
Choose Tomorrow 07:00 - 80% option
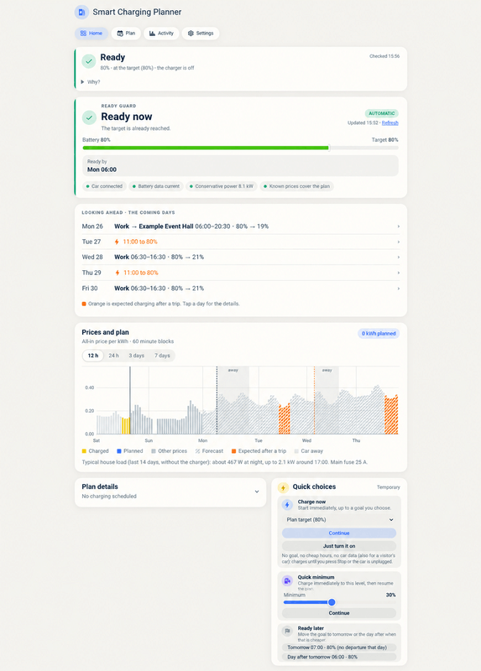339,648
